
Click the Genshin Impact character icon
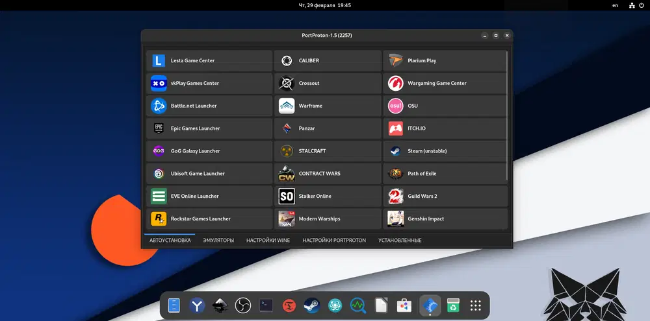[395, 219]
